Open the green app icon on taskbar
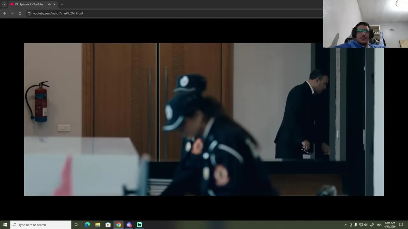Screen dimensions: 408x229 tap(139, 225)
